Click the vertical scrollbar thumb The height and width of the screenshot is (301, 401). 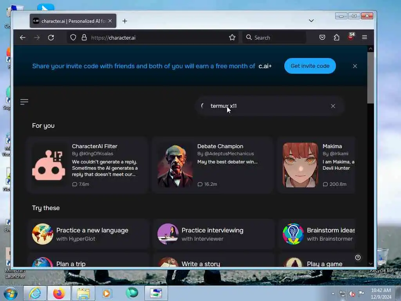tap(370, 78)
